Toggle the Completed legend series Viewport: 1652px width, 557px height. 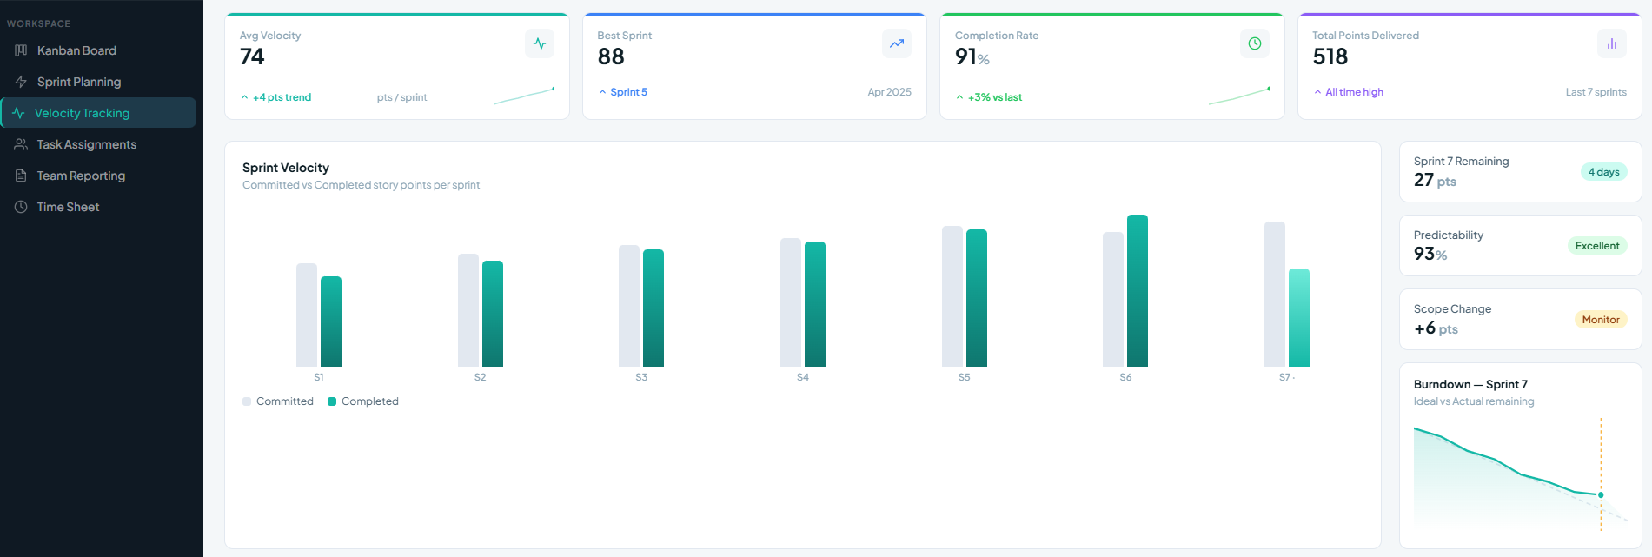[362, 401]
